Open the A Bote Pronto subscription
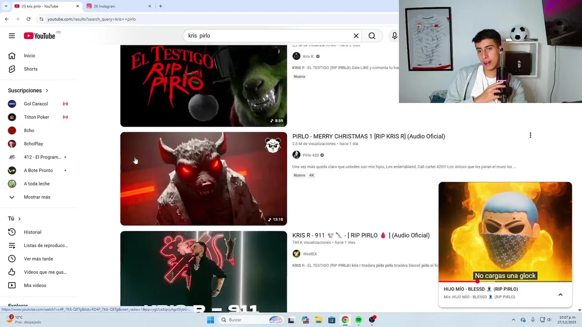This screenshot has height=327, width=582. pos(38,170)
